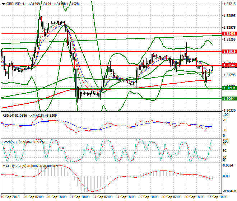The height and width of the screenshot is (201, 237).
Task: Select the 70 level on RSI scale
Action: coord(224,120)
